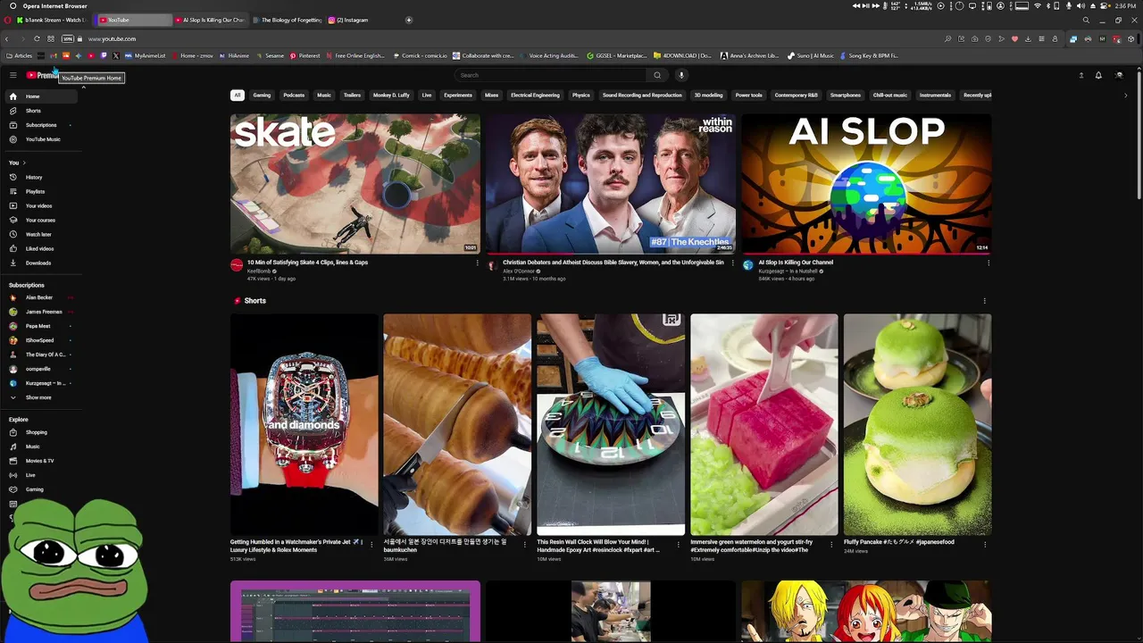Select the Monkey D. Luffy chip
Screen dimensions: 1143x643
pyautogui.click(x=391, y=95)
